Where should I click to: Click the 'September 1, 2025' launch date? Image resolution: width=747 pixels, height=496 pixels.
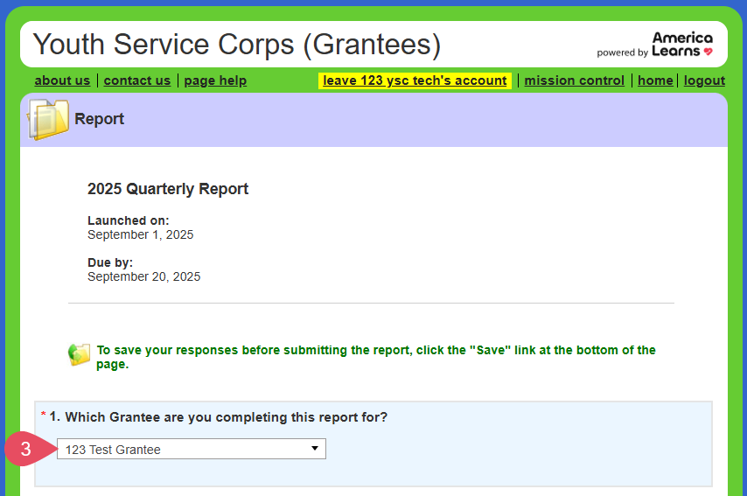[141, 235]
